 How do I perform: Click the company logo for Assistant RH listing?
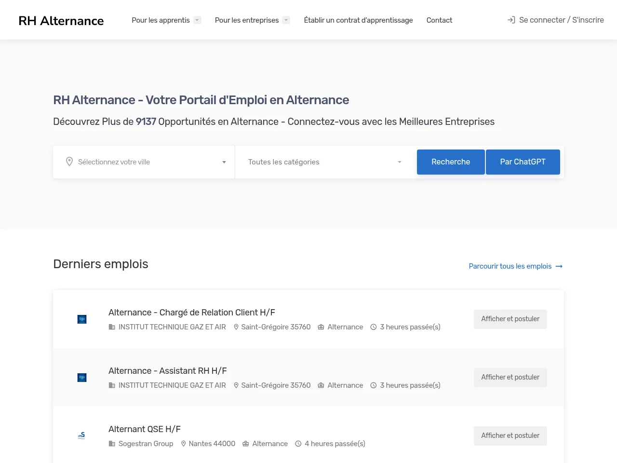tap(82, 378)
